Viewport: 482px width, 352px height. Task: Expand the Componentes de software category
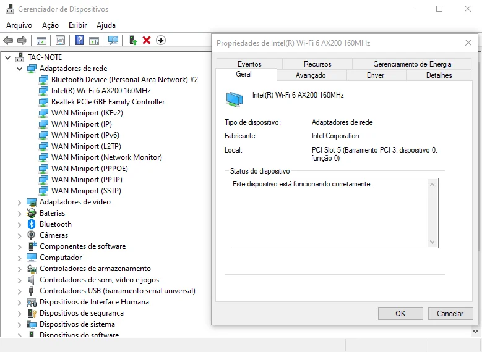[20, 246]
